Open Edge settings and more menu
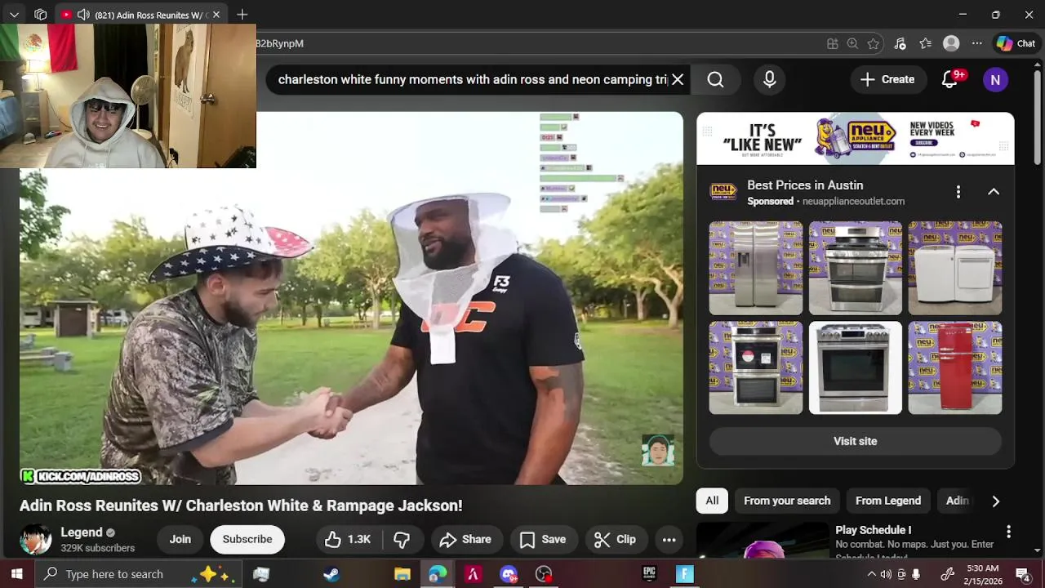This screenshot has height=588, width=1045. (x=976, y=43)
